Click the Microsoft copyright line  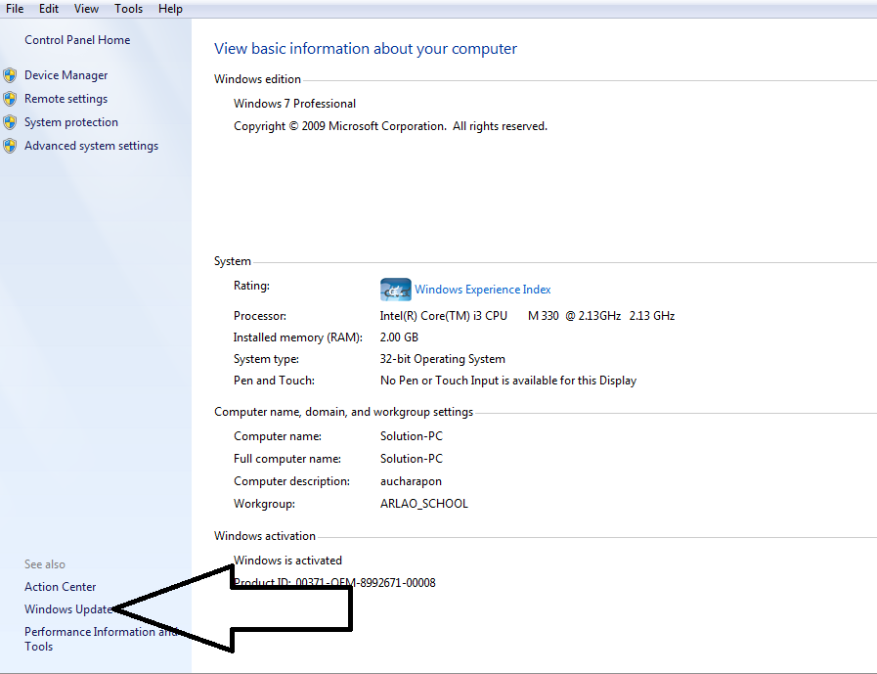click(x=390, y=126)
